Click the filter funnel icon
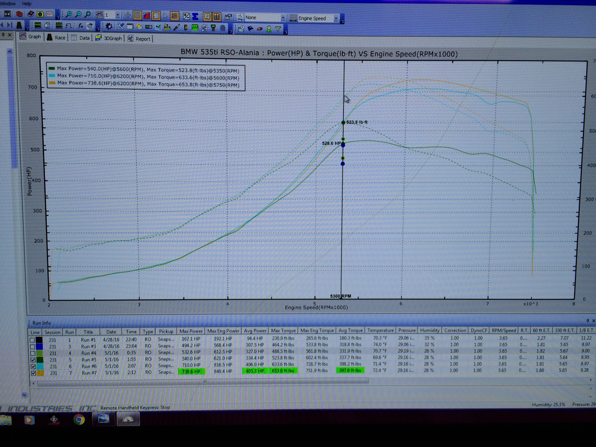 (x=278, y=29)
